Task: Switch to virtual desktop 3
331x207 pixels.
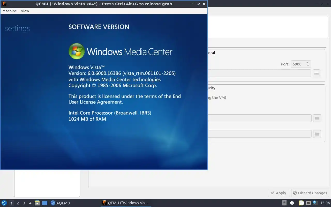Action: click(24, 203)
